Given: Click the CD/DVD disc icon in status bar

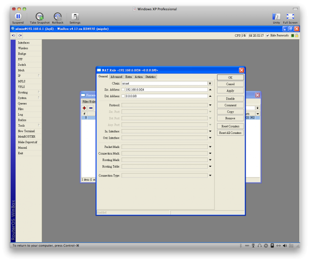Looking at the screenshot, I should [x=266, y=246].
